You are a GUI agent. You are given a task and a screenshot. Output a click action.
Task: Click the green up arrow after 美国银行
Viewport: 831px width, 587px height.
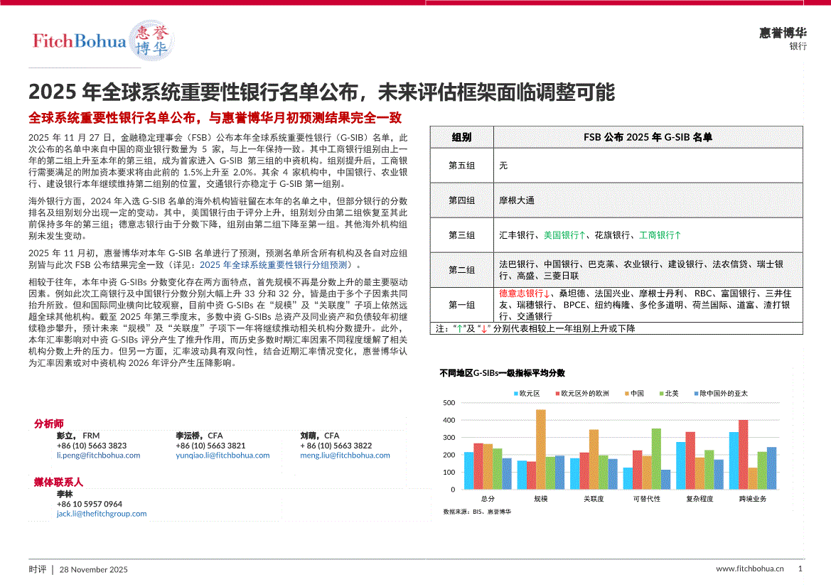click(x=582, y=235)
